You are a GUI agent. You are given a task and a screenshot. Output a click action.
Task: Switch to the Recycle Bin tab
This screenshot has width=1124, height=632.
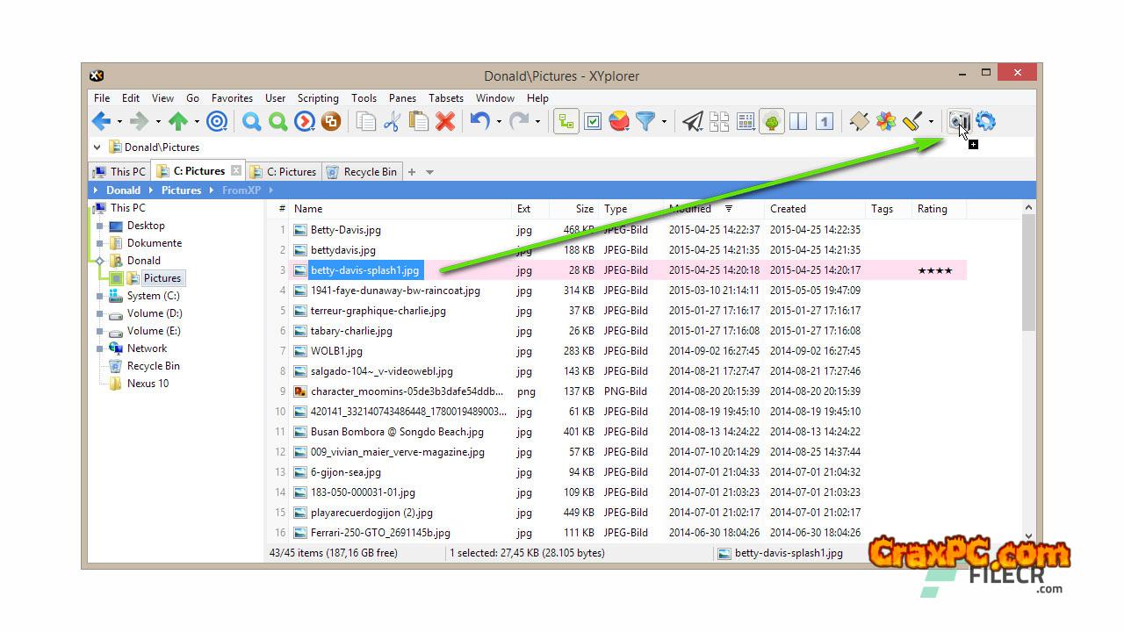tap(362, 172)
